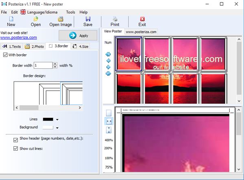Image resolution: width=244 pixels, height=180 pixels.
Task: Choose the triple-line selected border design
Action: [71, 93]
